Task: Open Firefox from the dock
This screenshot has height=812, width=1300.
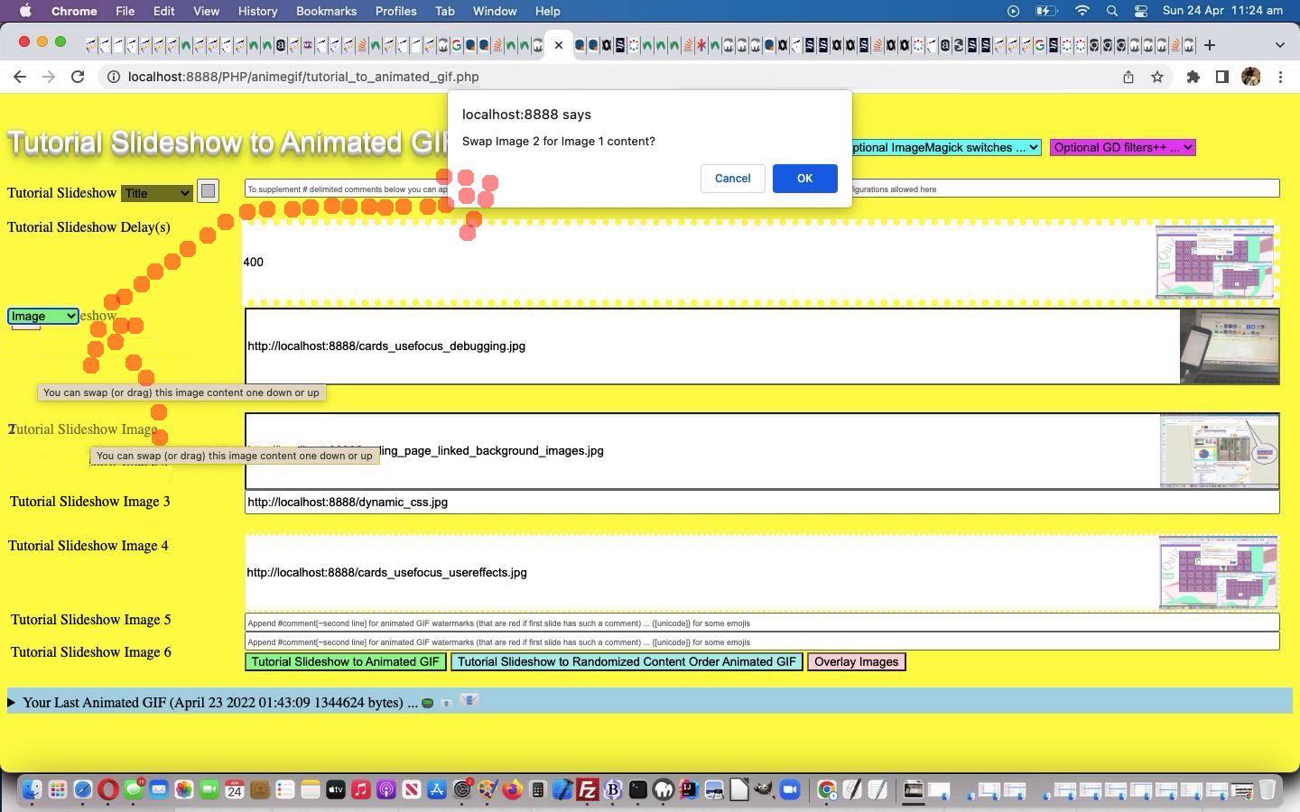Action: click(512, 790)
